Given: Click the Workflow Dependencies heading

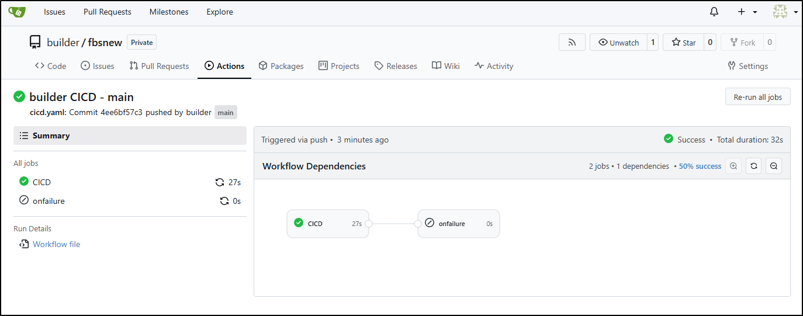Looking at the screenshot, I should [314, 166].
